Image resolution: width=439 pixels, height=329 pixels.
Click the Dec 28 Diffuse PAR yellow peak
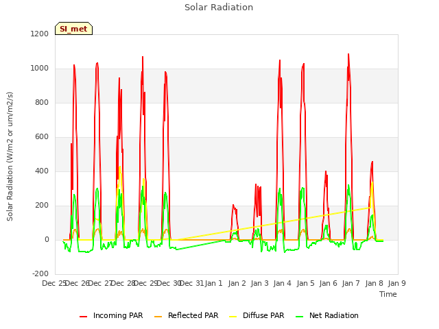click(120, 167)
